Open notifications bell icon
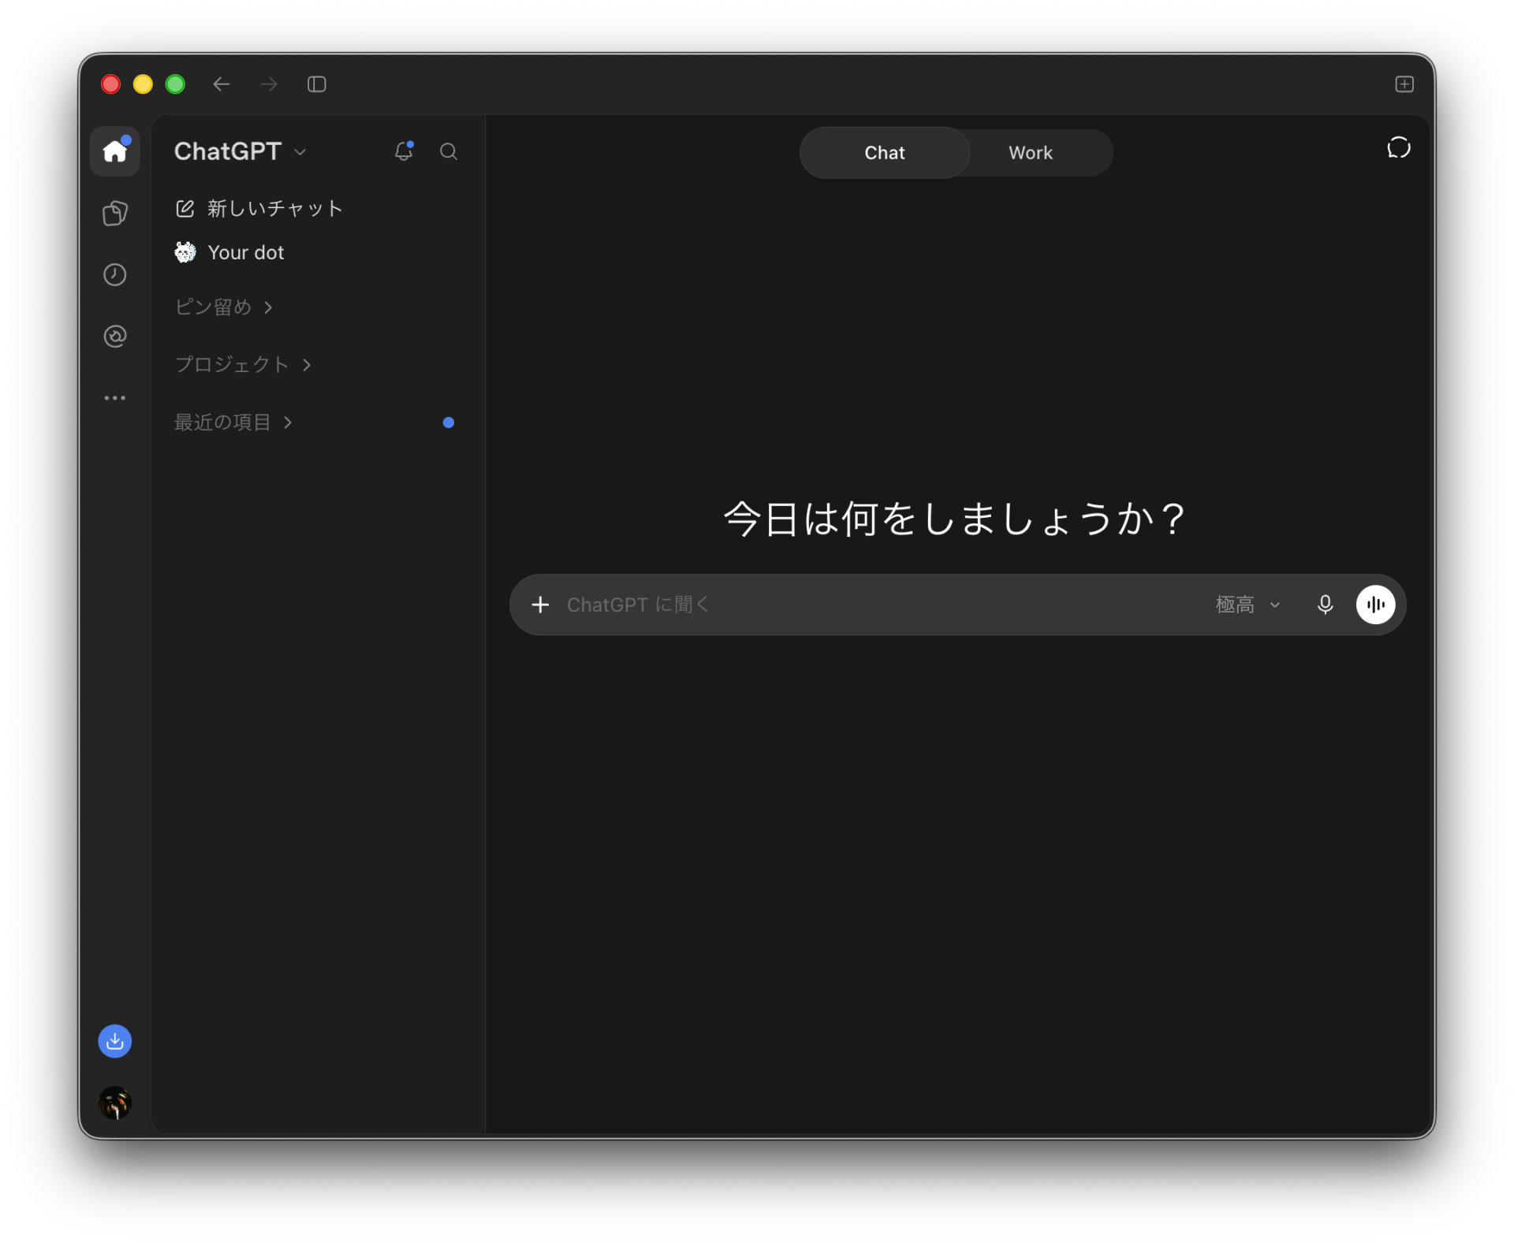 (404, 151)
